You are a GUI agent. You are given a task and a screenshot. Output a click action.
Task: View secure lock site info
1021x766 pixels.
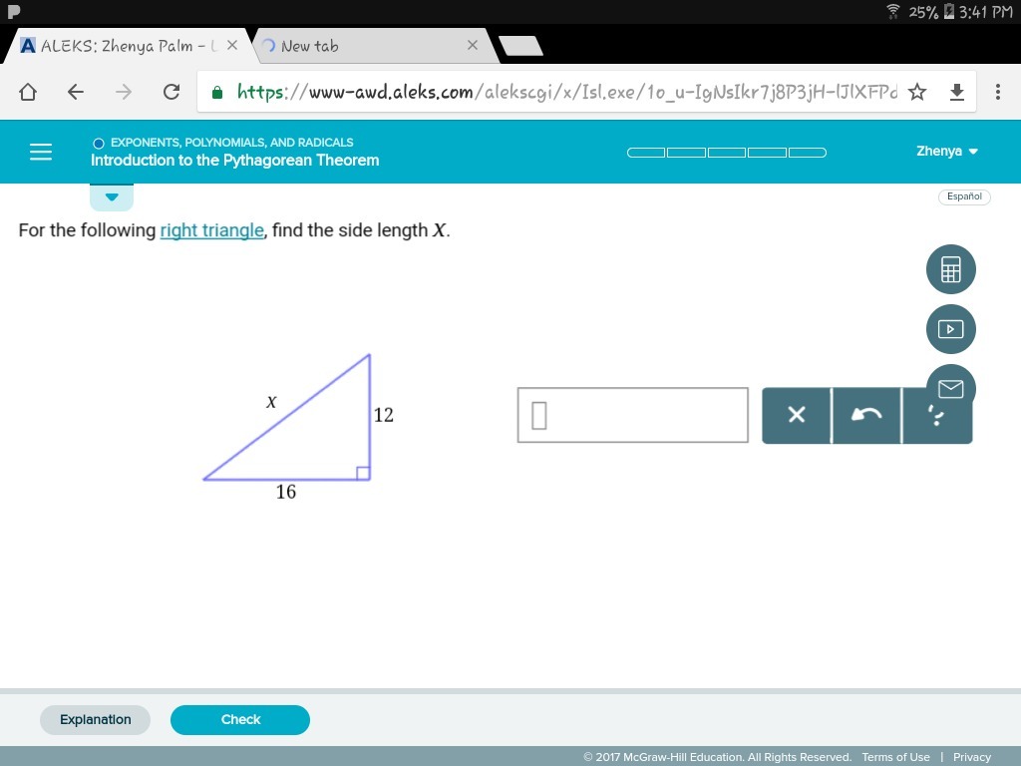pyautogui.click(x=217, y=93)
